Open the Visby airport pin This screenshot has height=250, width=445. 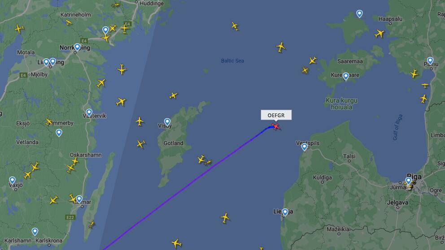(167, 122)
